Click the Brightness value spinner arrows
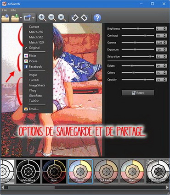Screen dimensions: 170x195 164,28
